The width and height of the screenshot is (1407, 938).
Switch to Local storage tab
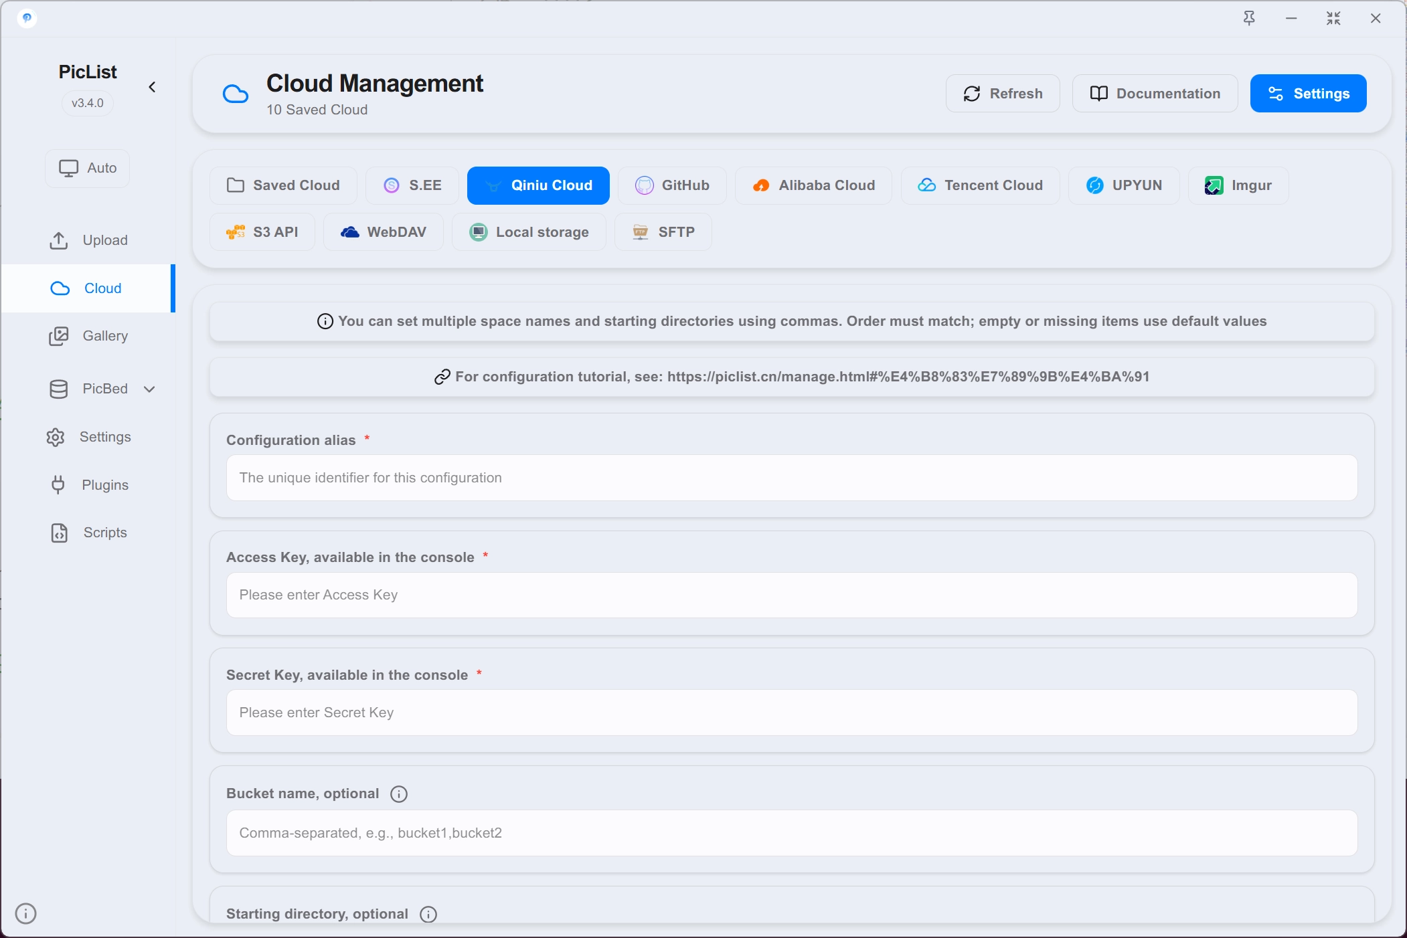pos(529,232)
